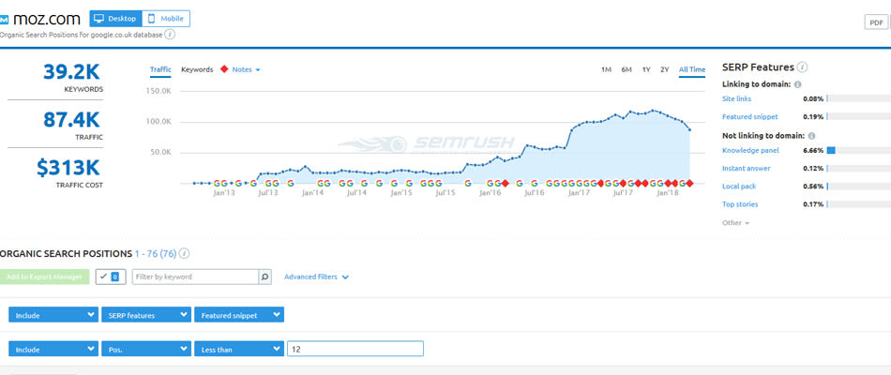Click the 6.66% Knowledge panel value
This screenshot has height=375, width=891.
click(x=813, y=151)
